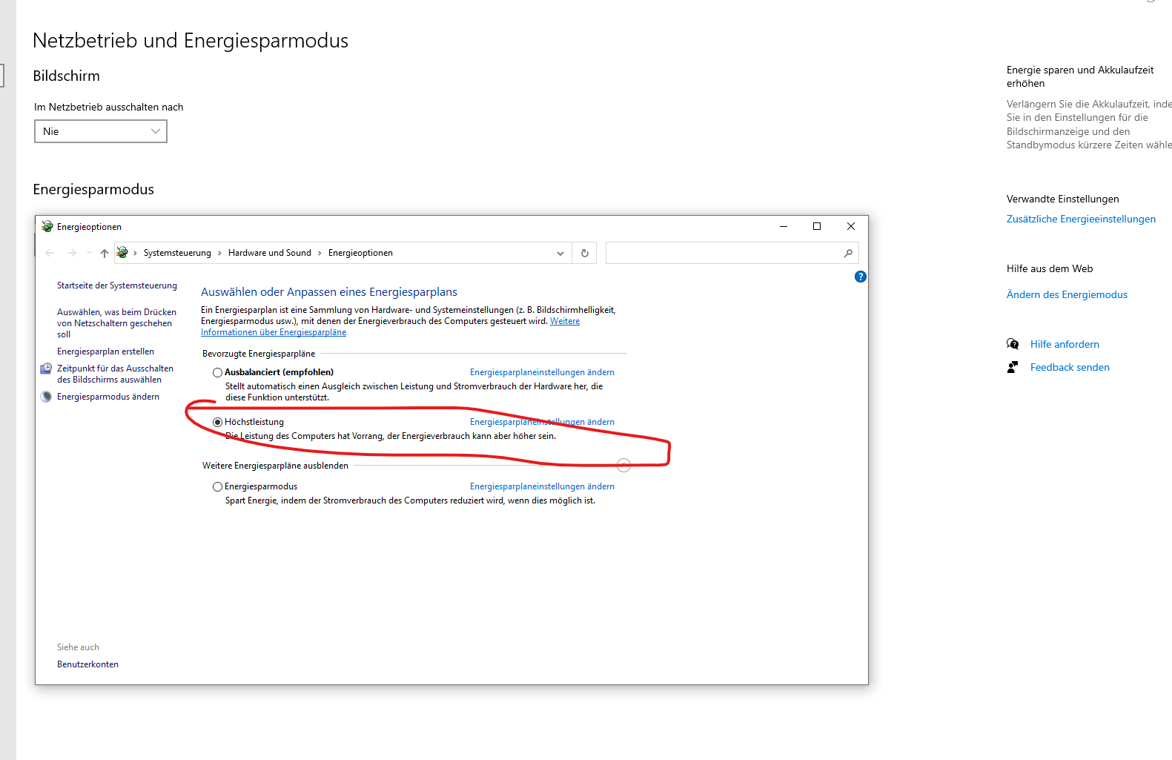This screenshot has width=1172, height=760.
Task: Open Ändern des Energiemodus help link
Action: 1066,294
